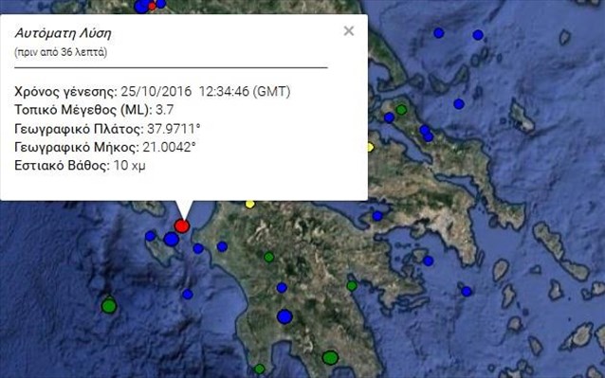Select large blue marker in central southern Peloponnese

[284, 316]
